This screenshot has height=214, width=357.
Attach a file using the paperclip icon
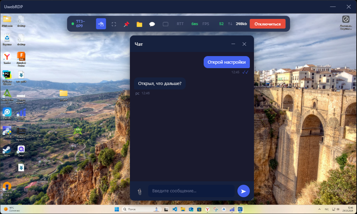(x=139, y=191)
